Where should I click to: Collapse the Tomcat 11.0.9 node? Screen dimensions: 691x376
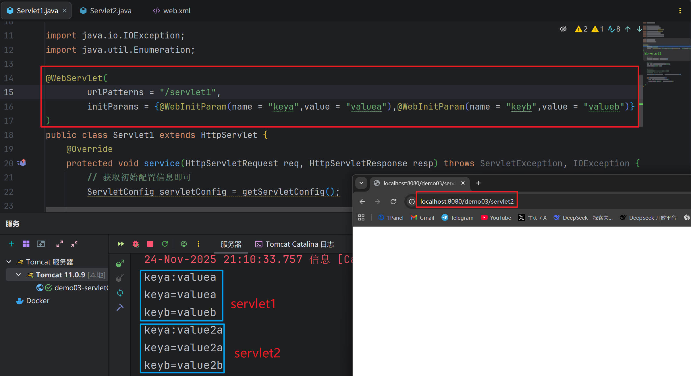tap(18, 275)
